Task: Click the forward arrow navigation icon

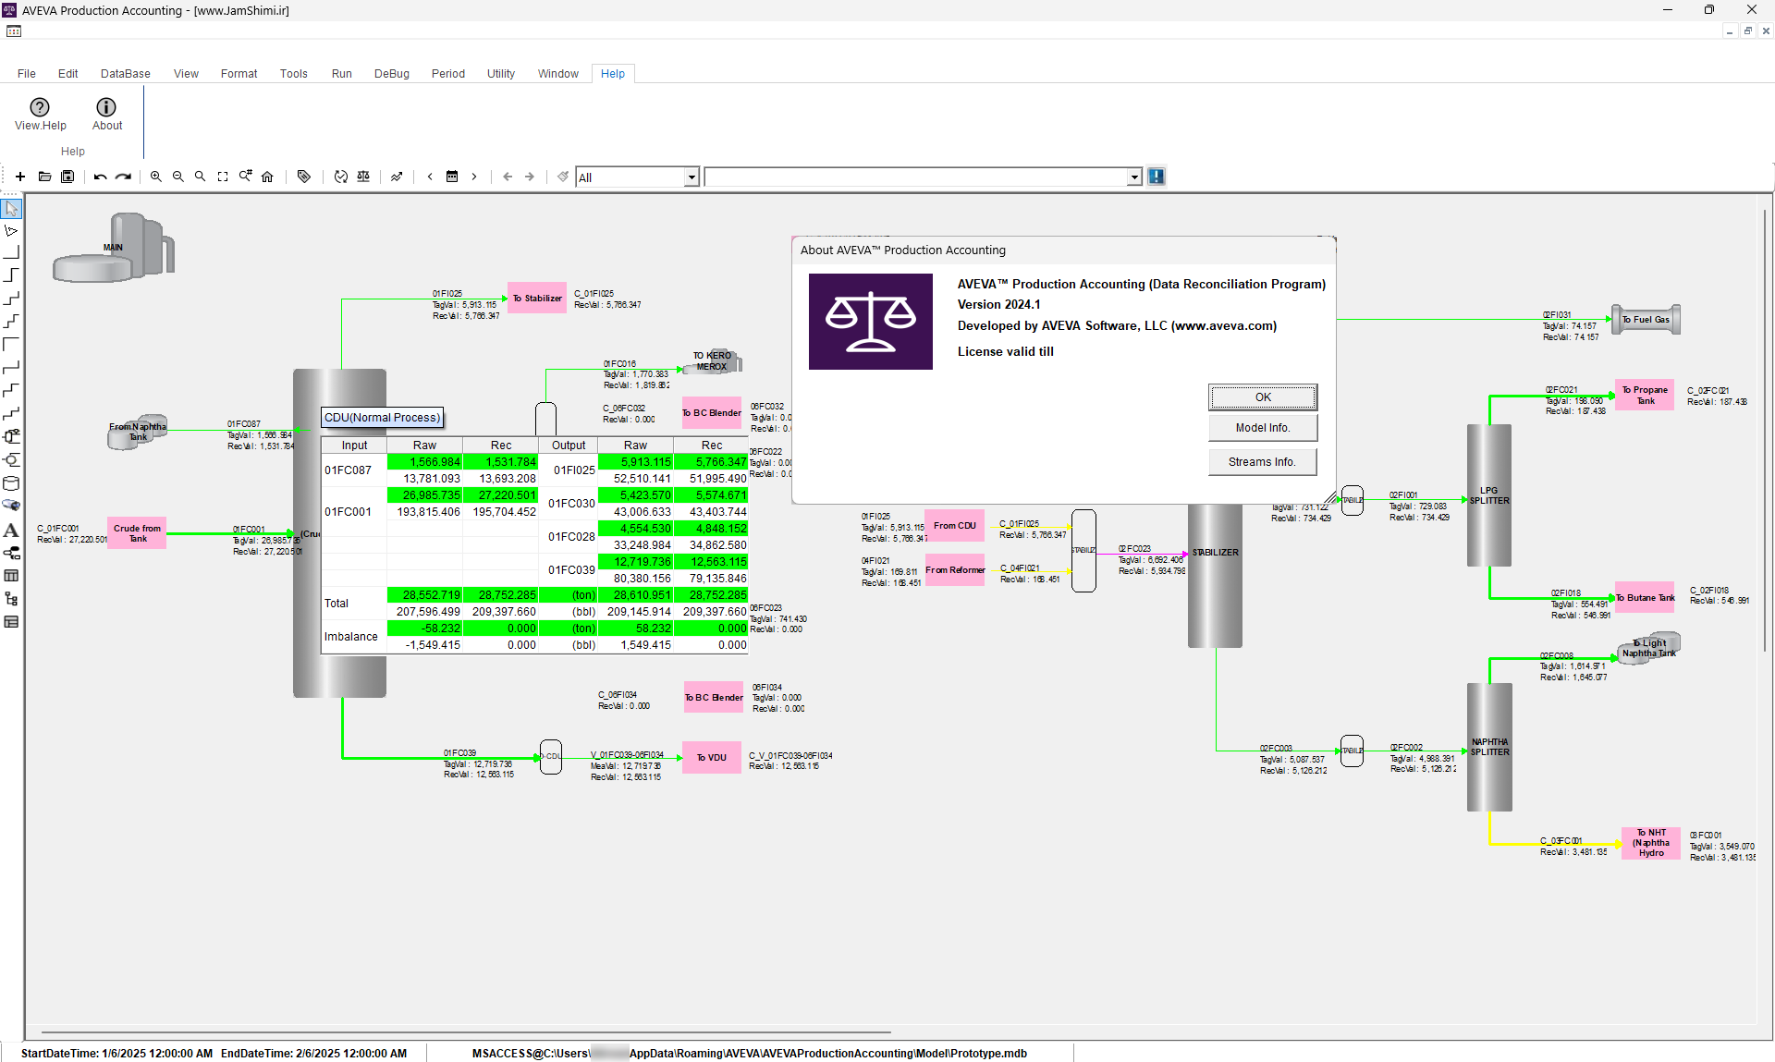Action: [x=530, y=177]
